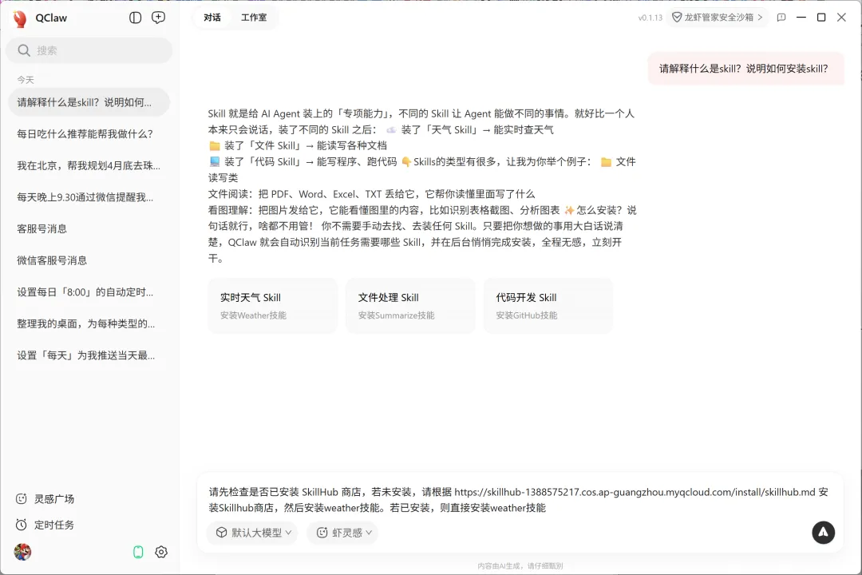
Task: Click the search magnifier icon
Action: pyautogui.click(x=24, y=50)
